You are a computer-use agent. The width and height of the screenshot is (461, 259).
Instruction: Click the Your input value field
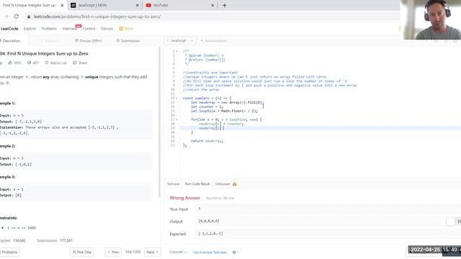(328, 209)
